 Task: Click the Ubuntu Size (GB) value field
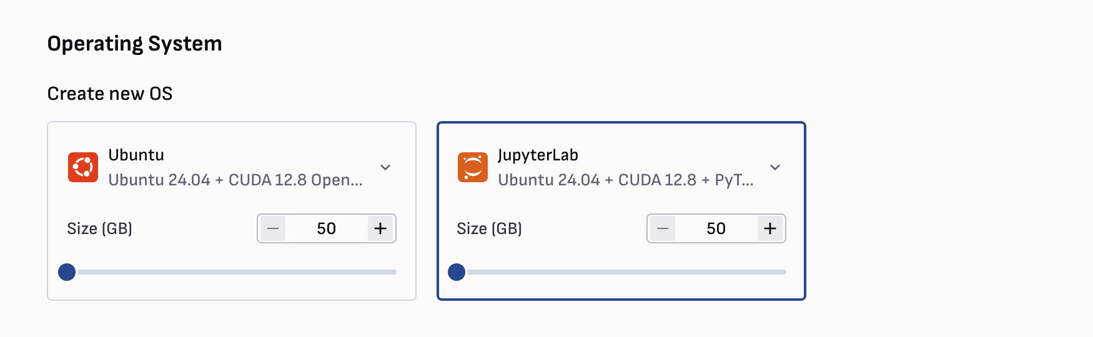click(x=326, y=228)
